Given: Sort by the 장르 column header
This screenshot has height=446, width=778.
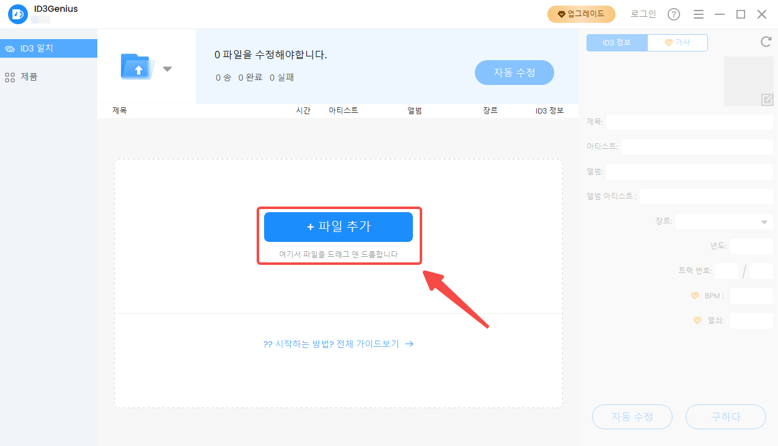Looking at the screenshot, I should (x=490, y=110).
